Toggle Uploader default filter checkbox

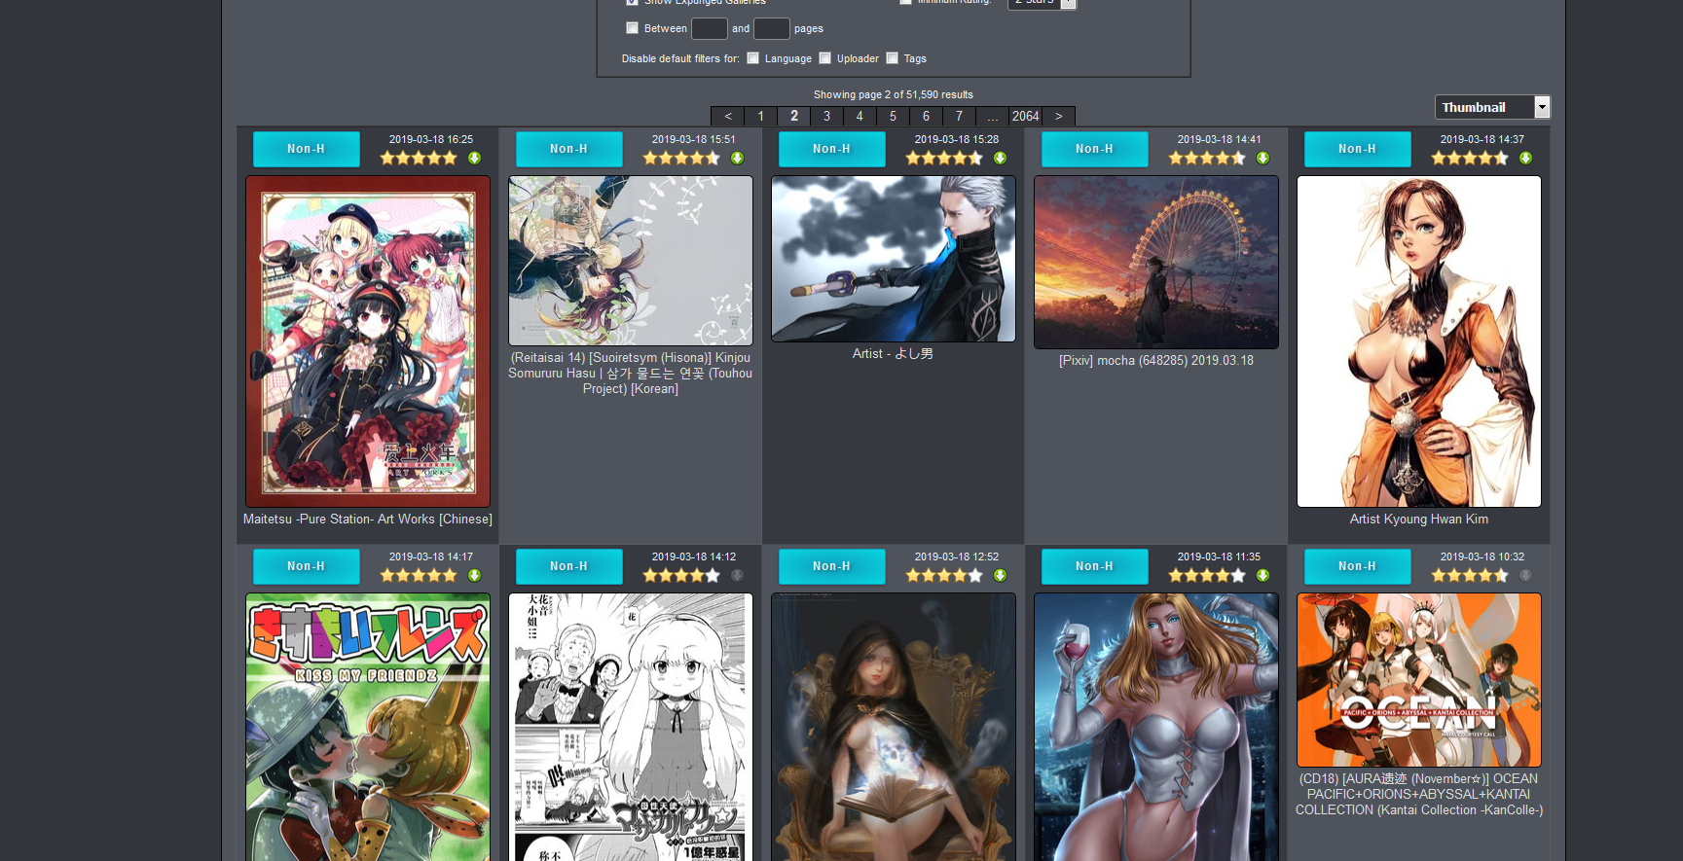pyautogui.click(x=824, y=58)
